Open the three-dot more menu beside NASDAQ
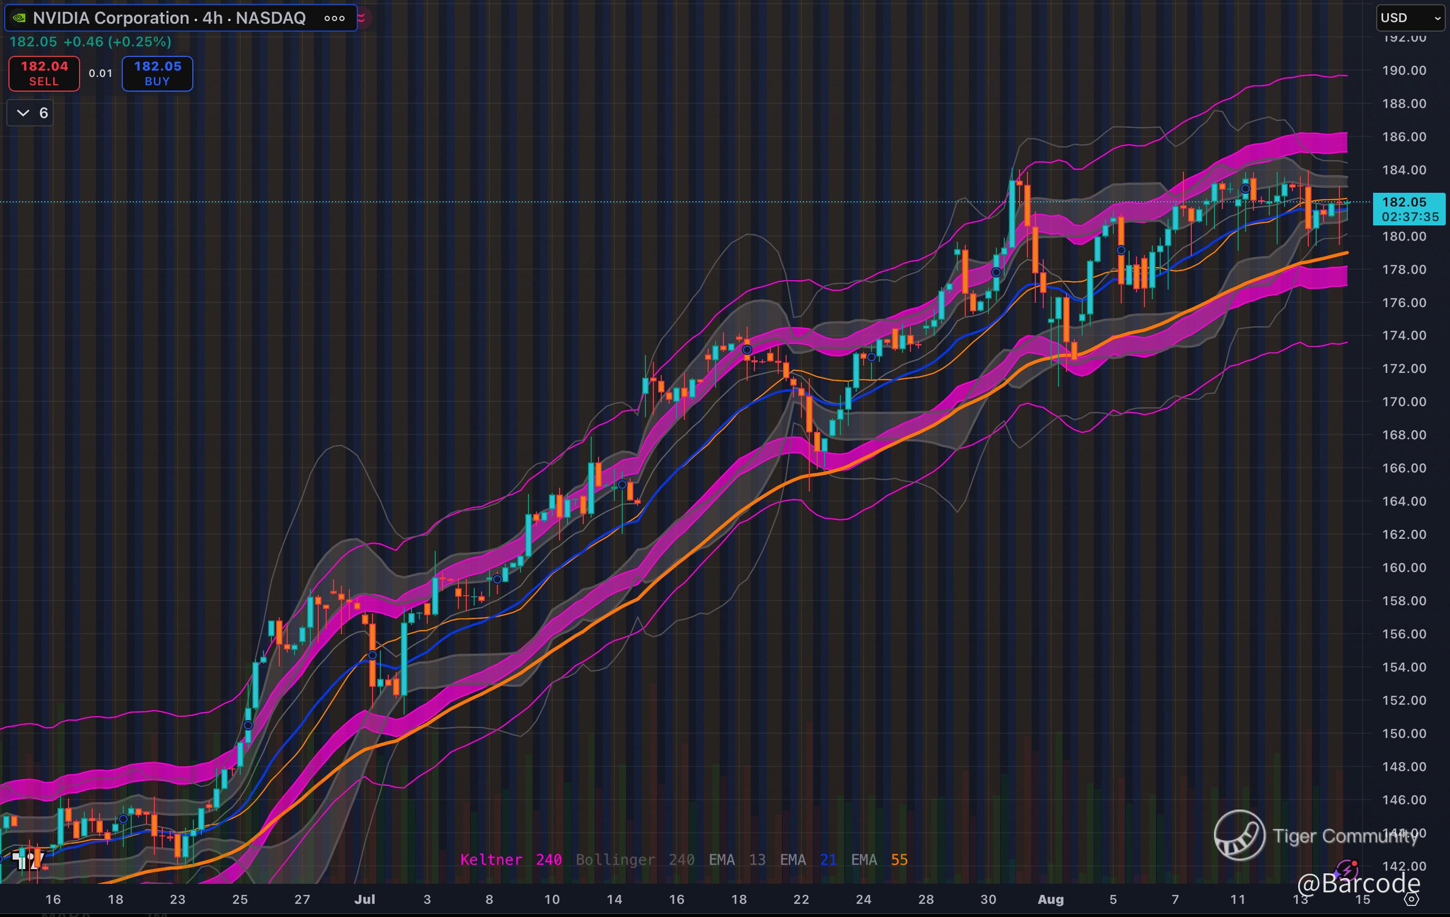 [x=335, y=18]
